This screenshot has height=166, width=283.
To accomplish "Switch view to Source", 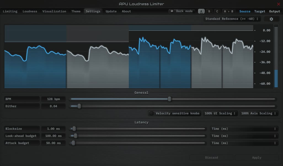I will click(245, 11).
